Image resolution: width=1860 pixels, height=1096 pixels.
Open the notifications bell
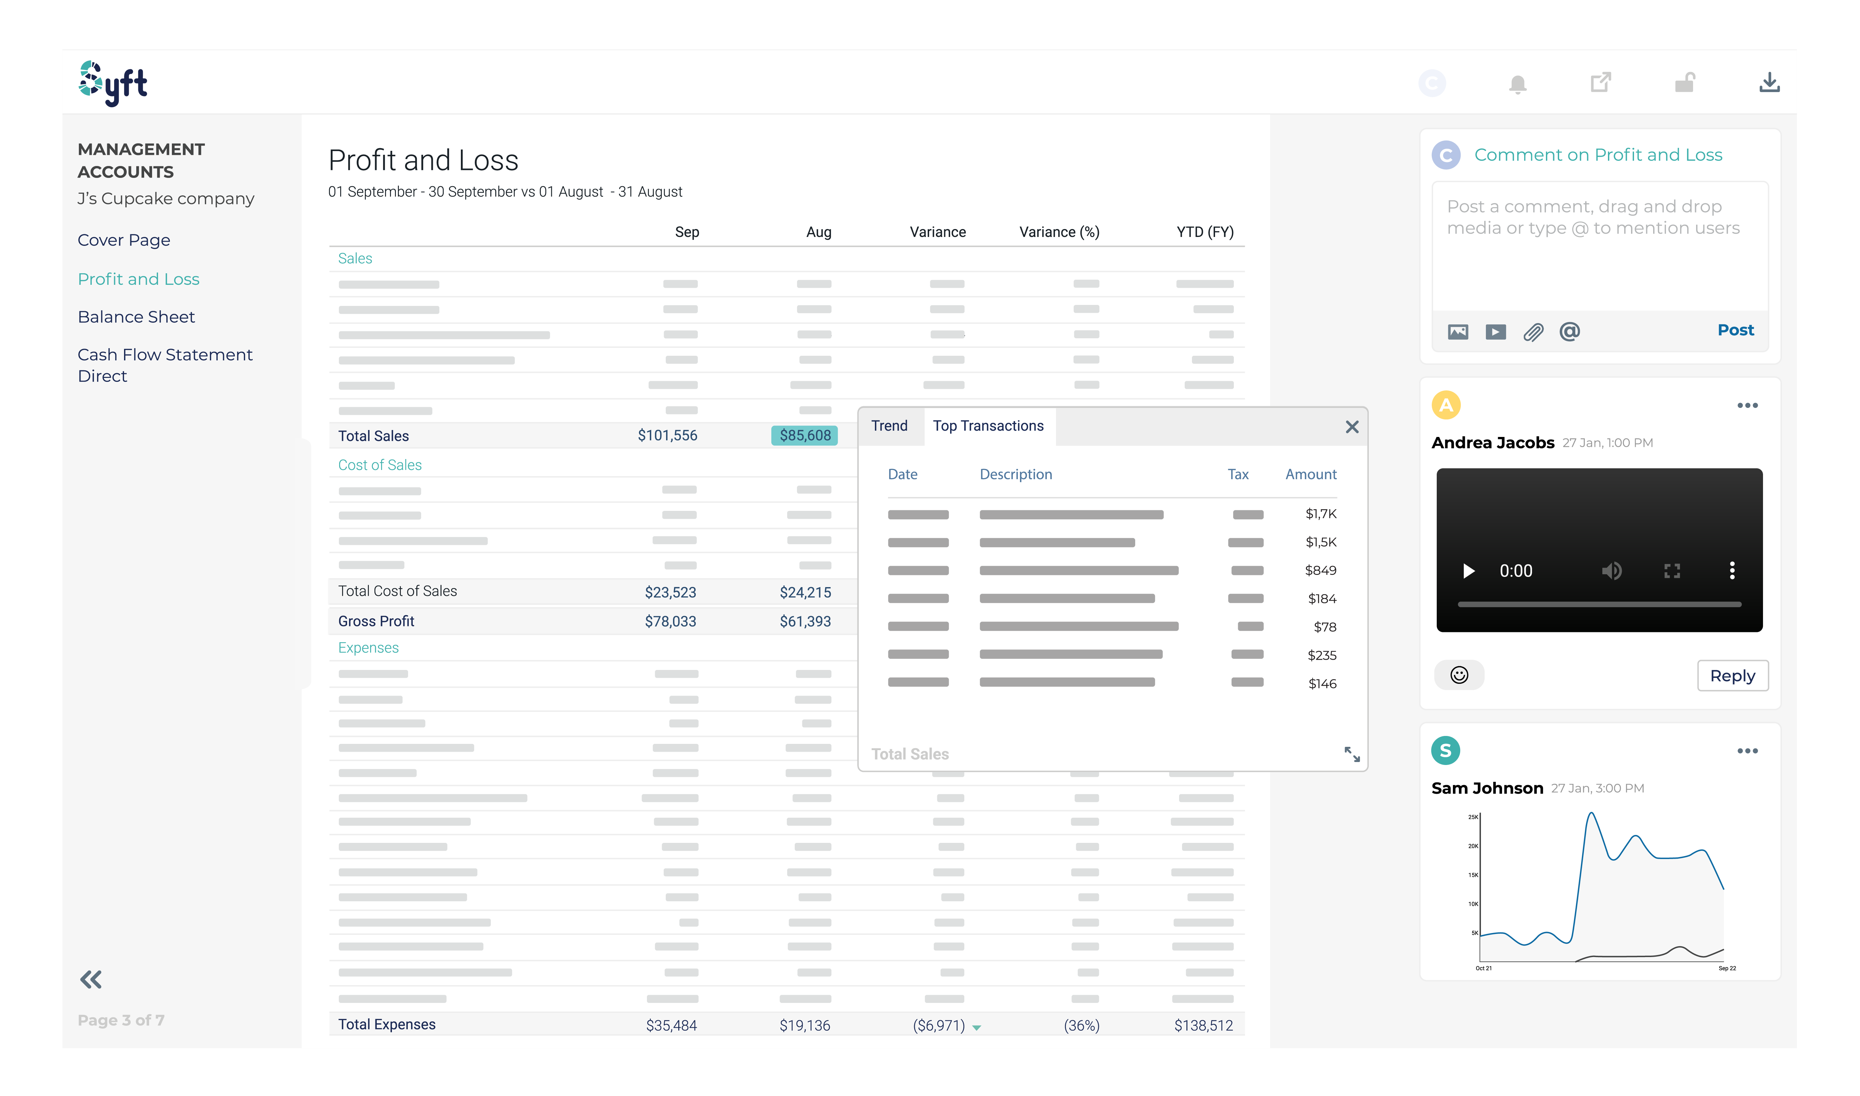pyautogui.click(x=1517, y=84)
